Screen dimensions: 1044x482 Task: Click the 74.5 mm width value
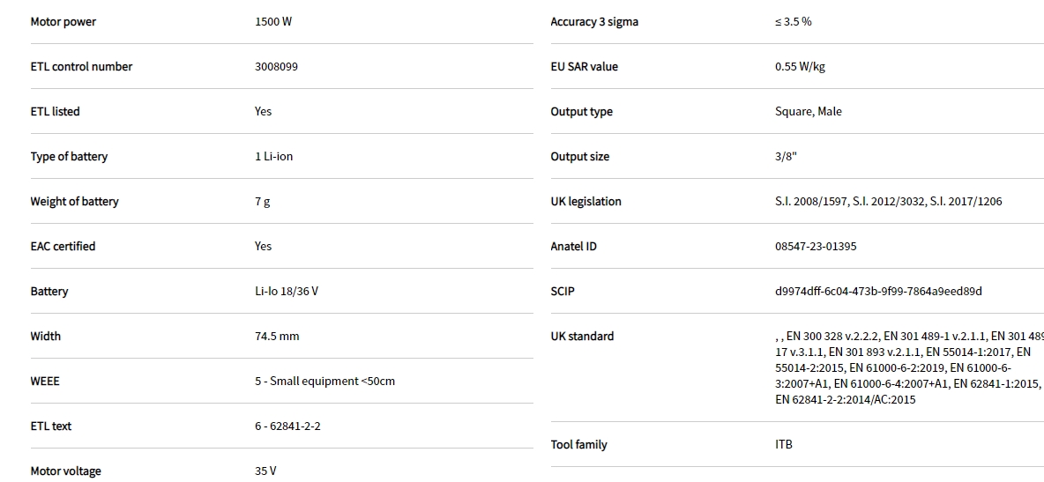pos(277,337)
